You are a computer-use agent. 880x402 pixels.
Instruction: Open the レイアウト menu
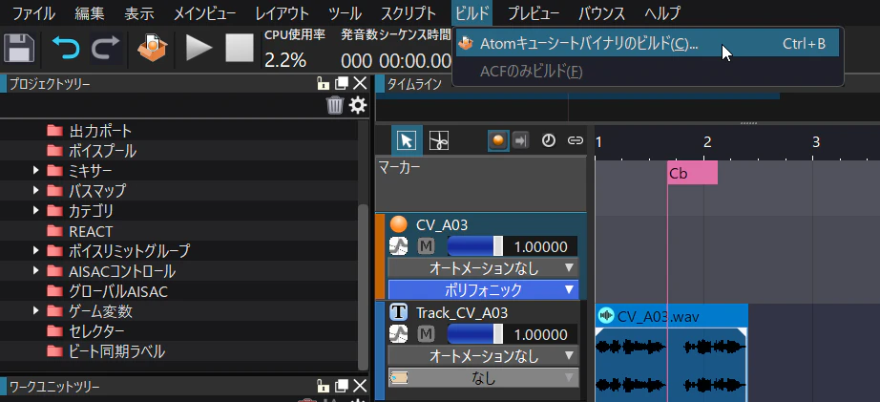[x=282, y=12]
